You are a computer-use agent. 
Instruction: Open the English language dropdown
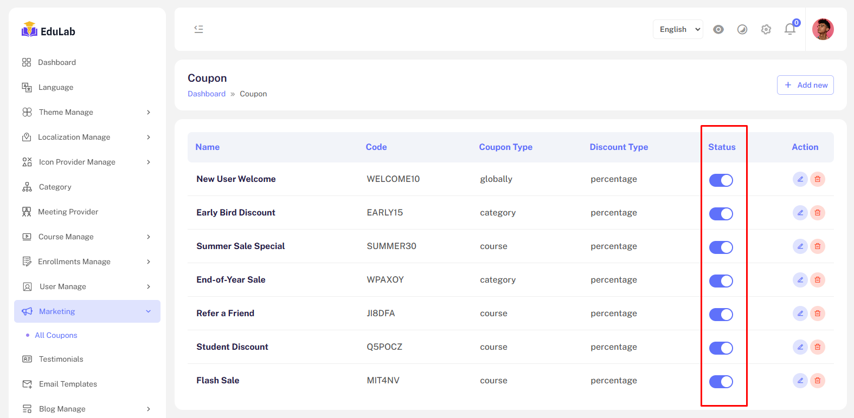678,29
